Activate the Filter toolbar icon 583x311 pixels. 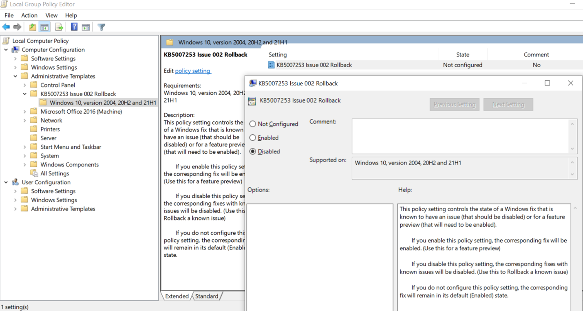pos(101,27)
